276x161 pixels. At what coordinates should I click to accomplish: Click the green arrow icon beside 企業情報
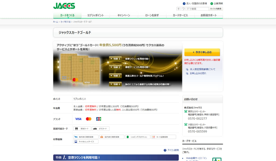click(212, 4)
